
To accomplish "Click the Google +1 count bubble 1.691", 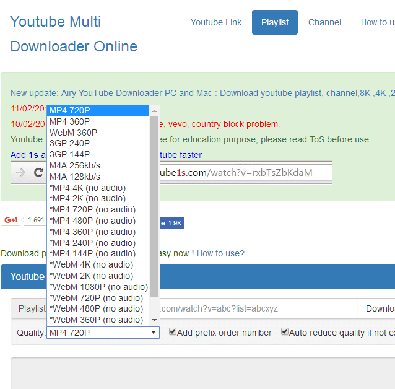I will (x=35, y=220).
